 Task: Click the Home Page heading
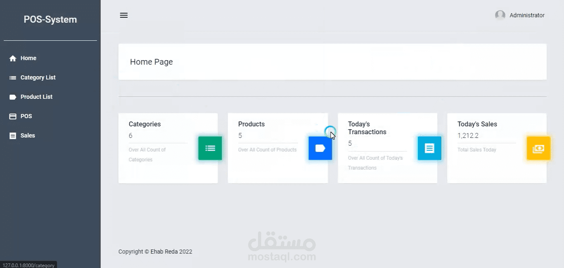152,62
